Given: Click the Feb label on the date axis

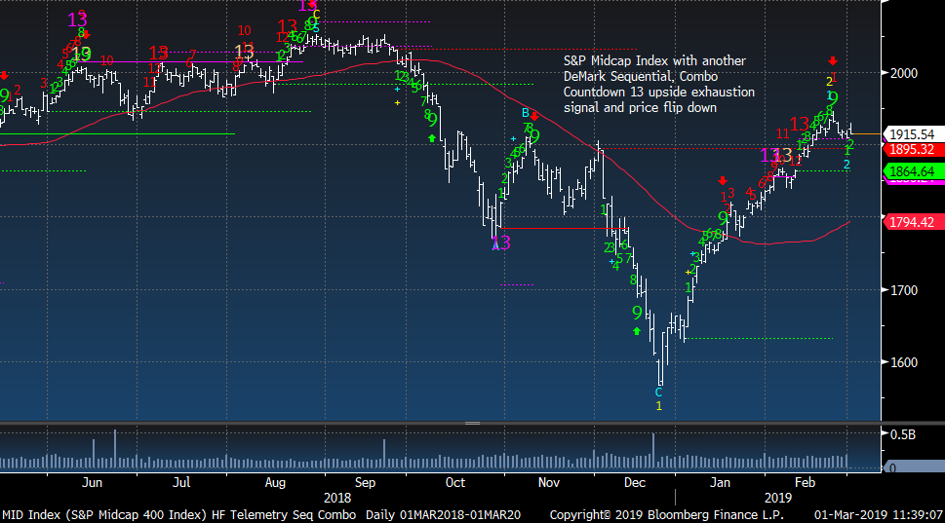Looking at the screenshot, I should (x=805, y=483).
